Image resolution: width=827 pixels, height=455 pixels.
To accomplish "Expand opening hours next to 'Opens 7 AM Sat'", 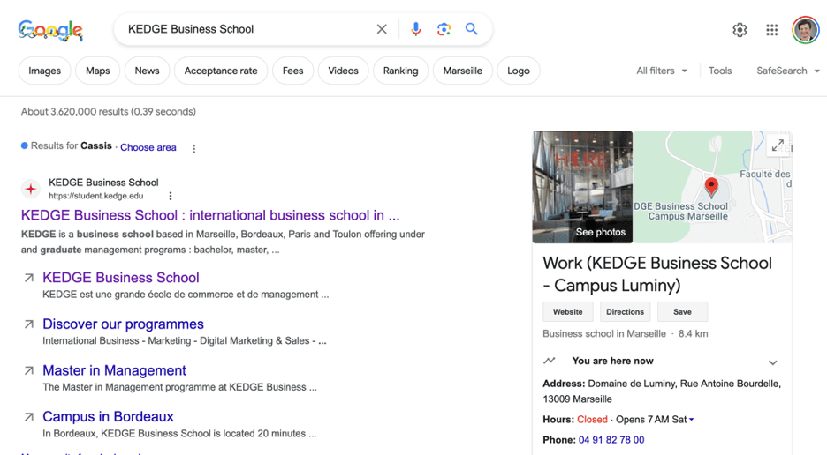I will pyautogui.click(x=691, y=420).
